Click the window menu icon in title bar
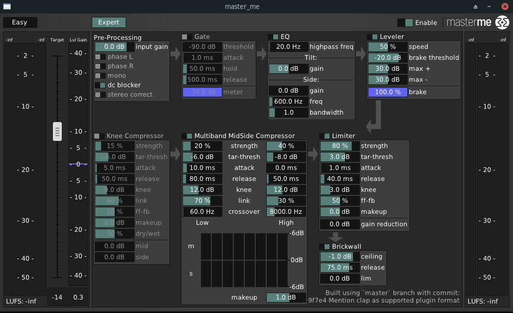This screenshot has width=513, height=313. [x=7, y=6]
